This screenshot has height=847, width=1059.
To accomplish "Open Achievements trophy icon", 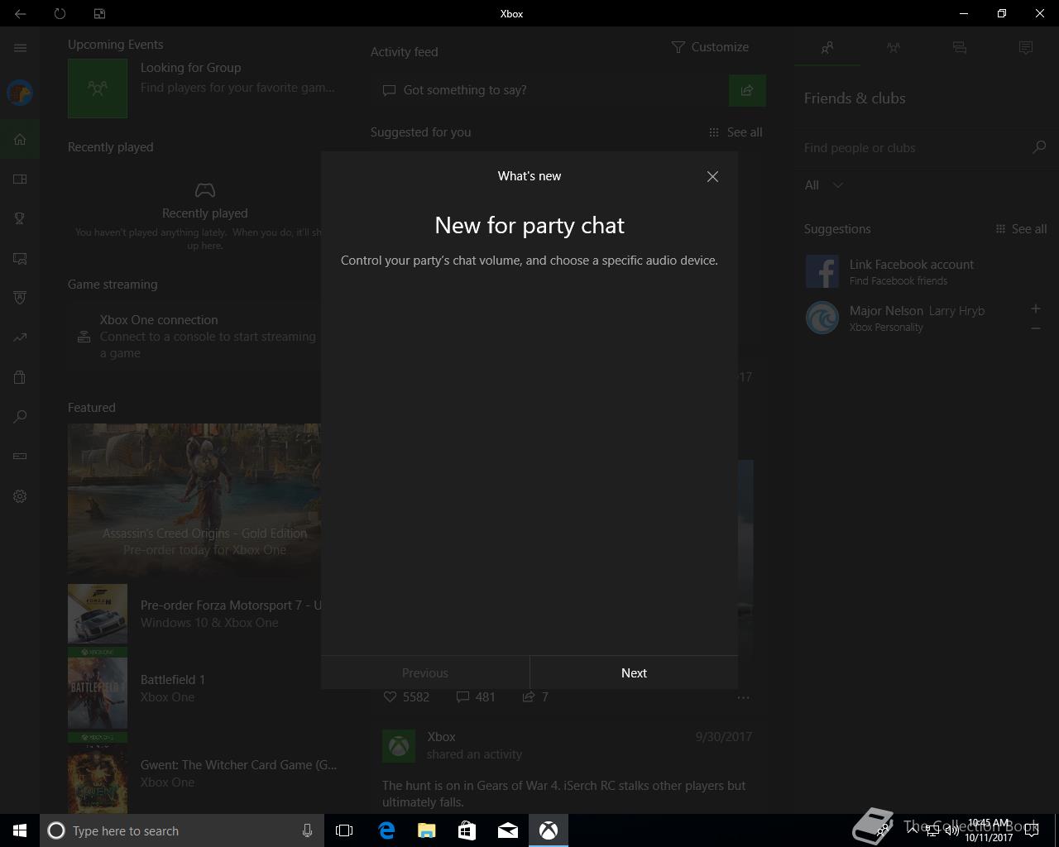I will (x=20, y=218).
